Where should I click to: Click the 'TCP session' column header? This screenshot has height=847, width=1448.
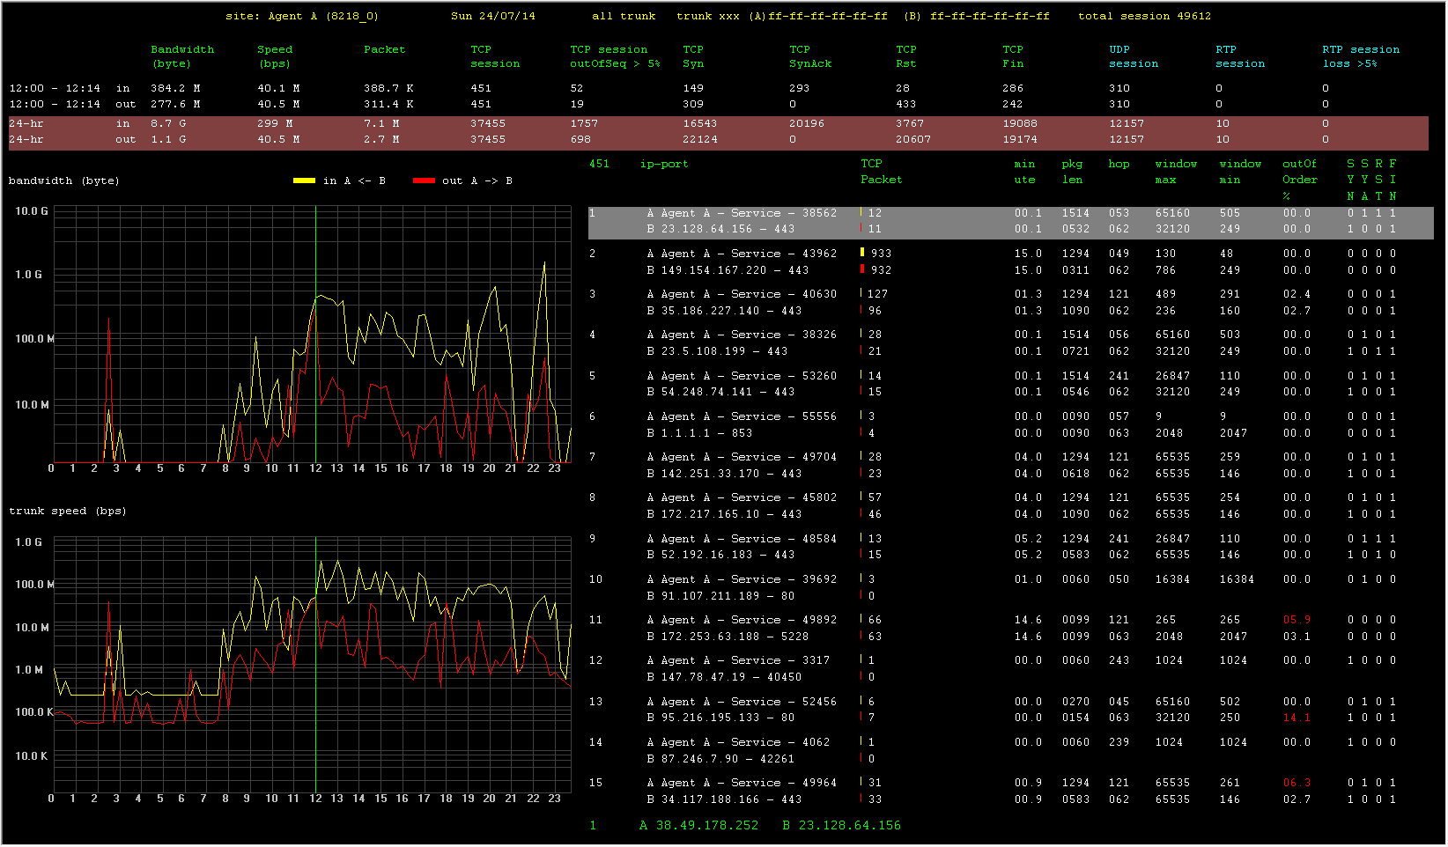pos(494,56)
